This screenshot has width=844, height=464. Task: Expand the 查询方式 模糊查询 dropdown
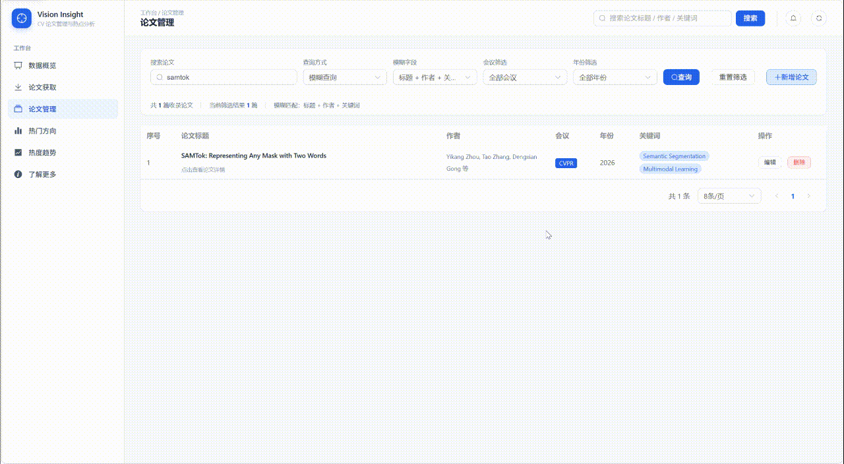click(345, 77)
